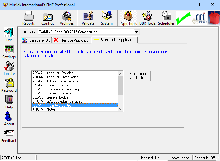The height and width of the screenshot is (161, 220).
Task: Click the ACCPAC Tools status panel
Action: 18,158
